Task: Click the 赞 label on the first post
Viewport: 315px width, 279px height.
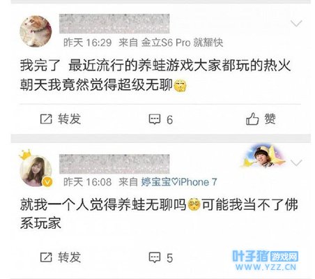Action: [x=270, y=119]
